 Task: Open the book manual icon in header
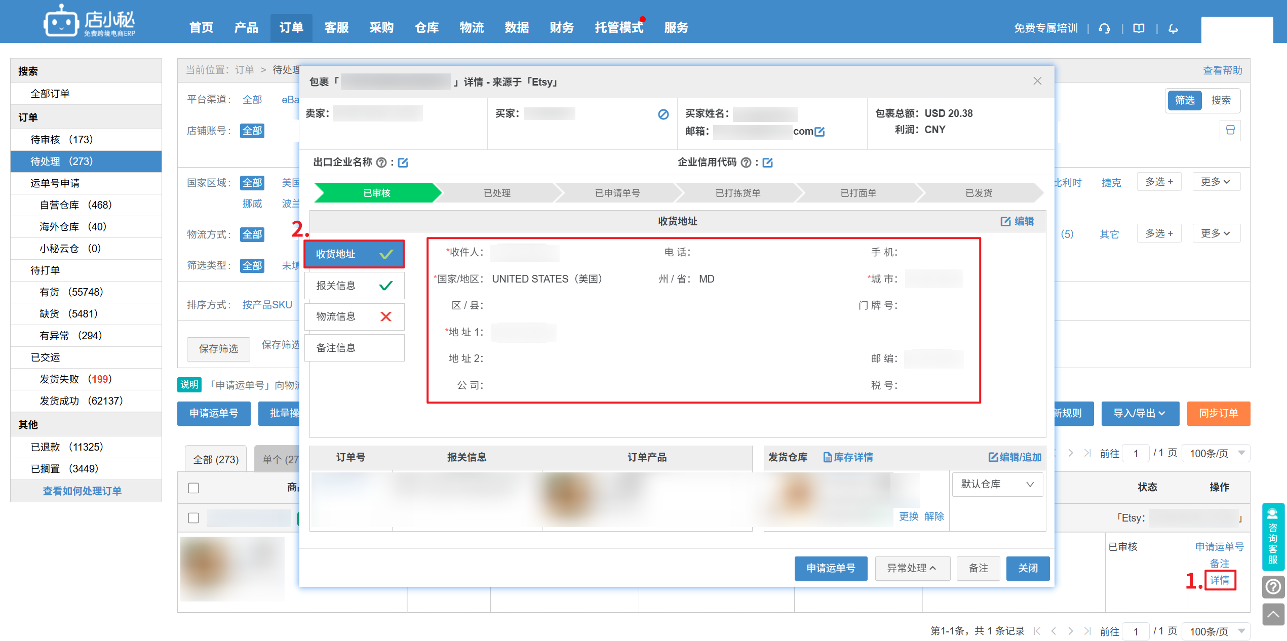coord(1139,28)
